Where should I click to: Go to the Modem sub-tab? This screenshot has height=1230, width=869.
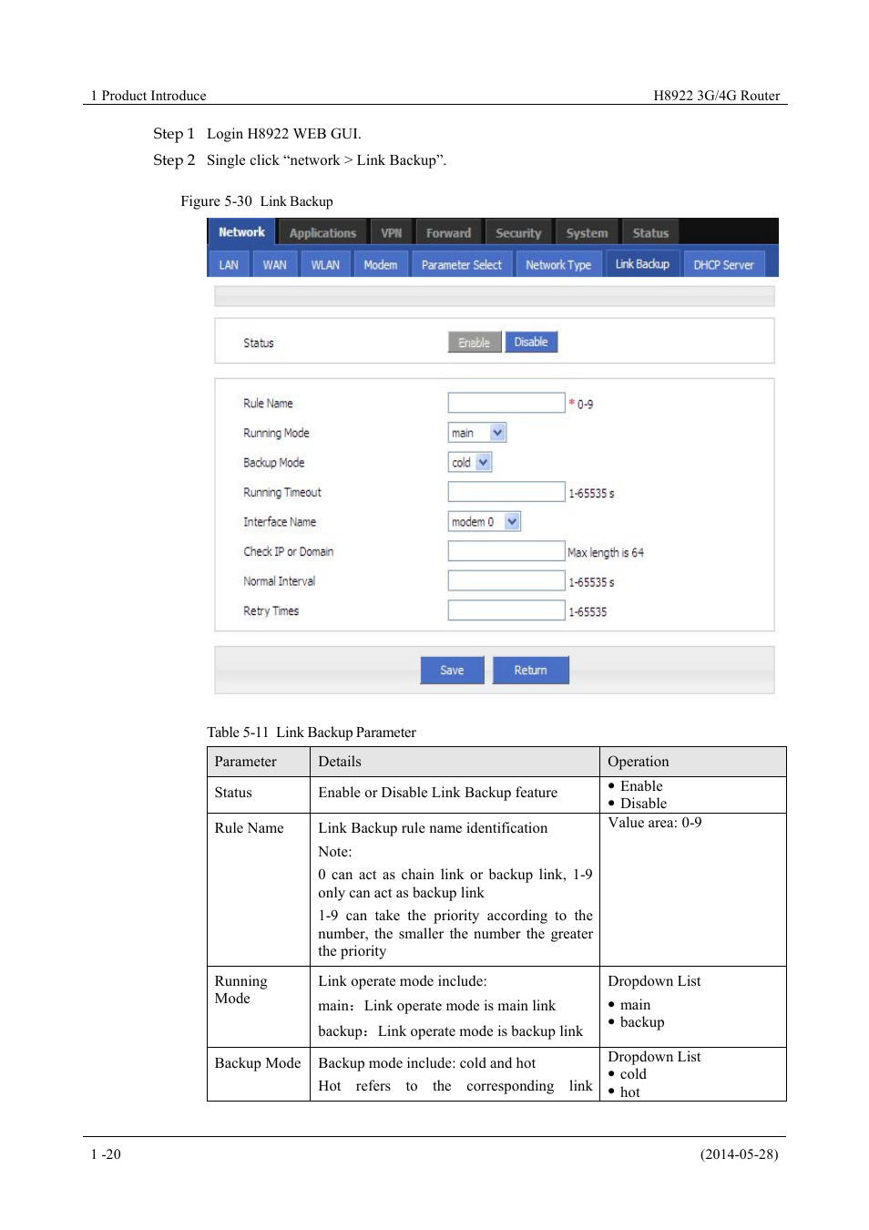coord(381,265)
